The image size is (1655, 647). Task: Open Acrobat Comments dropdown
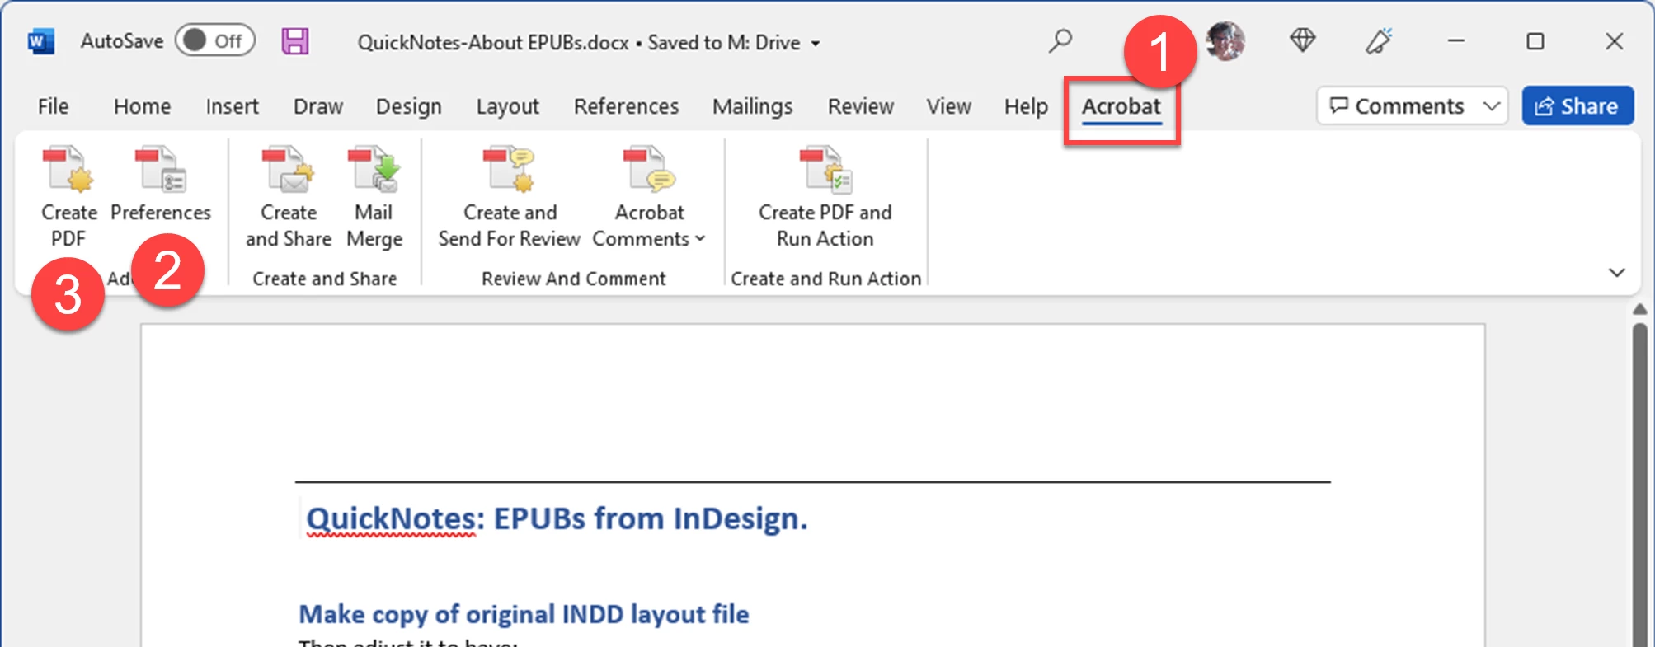pos(649,198)
